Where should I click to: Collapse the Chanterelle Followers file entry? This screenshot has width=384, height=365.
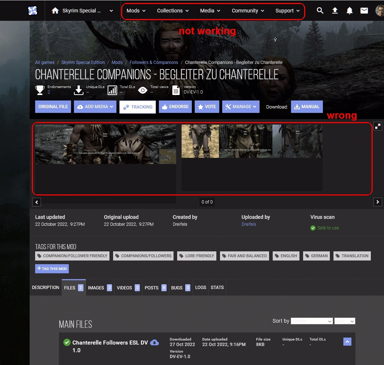coord(347,342)
